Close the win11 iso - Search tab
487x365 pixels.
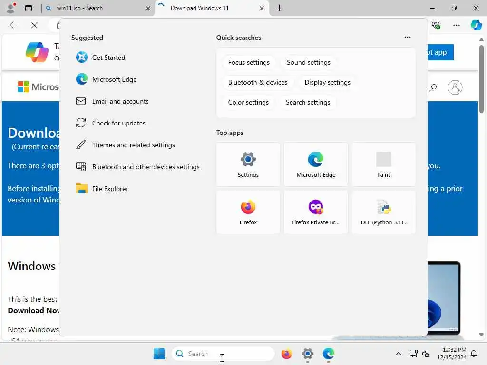tap(148, 9)
